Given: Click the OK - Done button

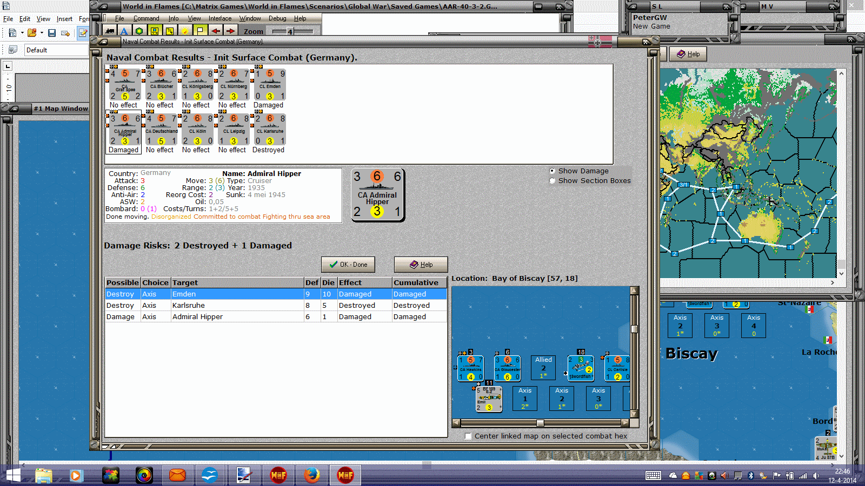Looking at the screenshot, I should pos(348,265).
